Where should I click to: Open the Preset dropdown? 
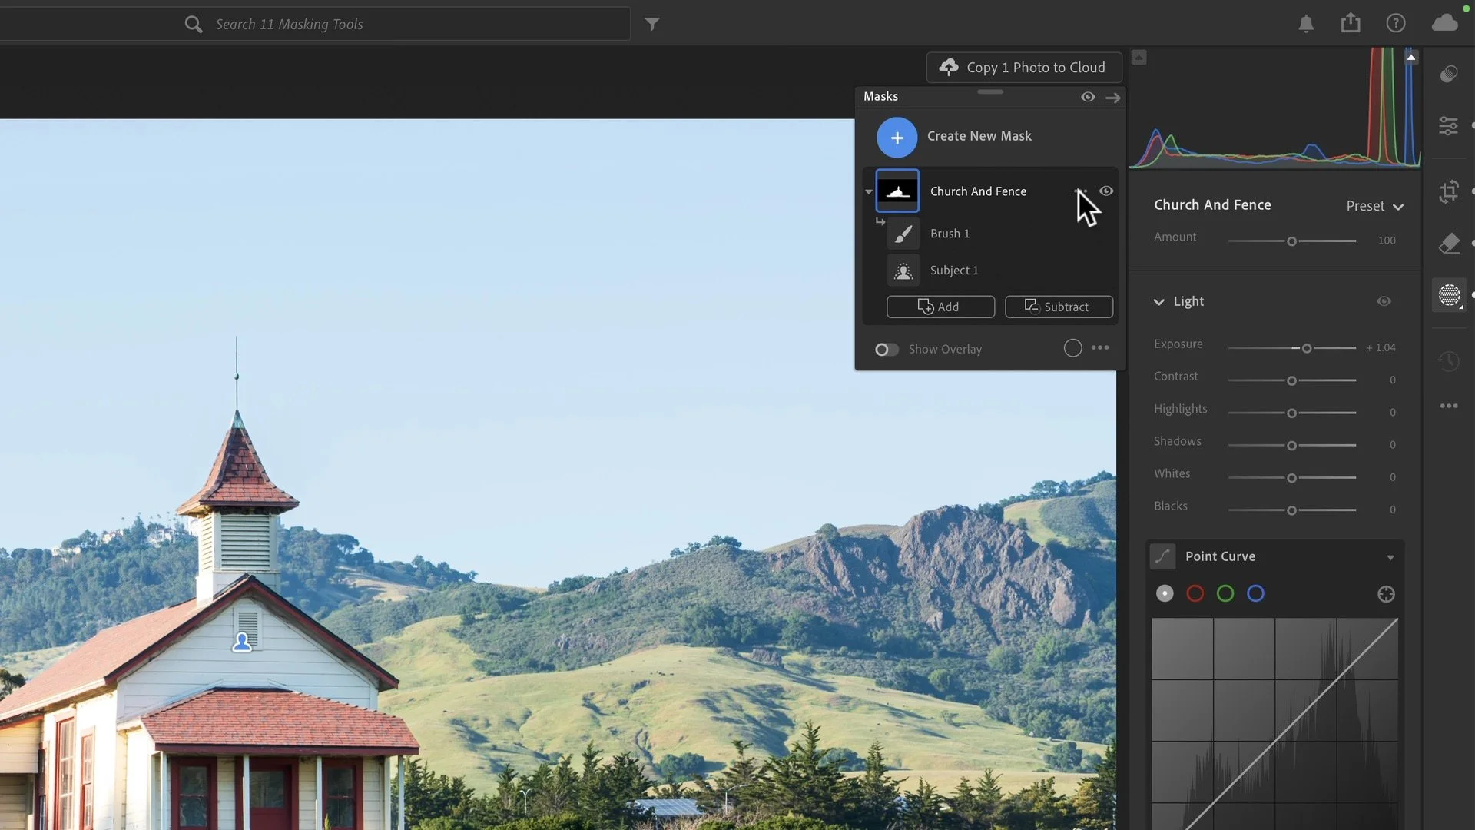tap(1374, 206)
